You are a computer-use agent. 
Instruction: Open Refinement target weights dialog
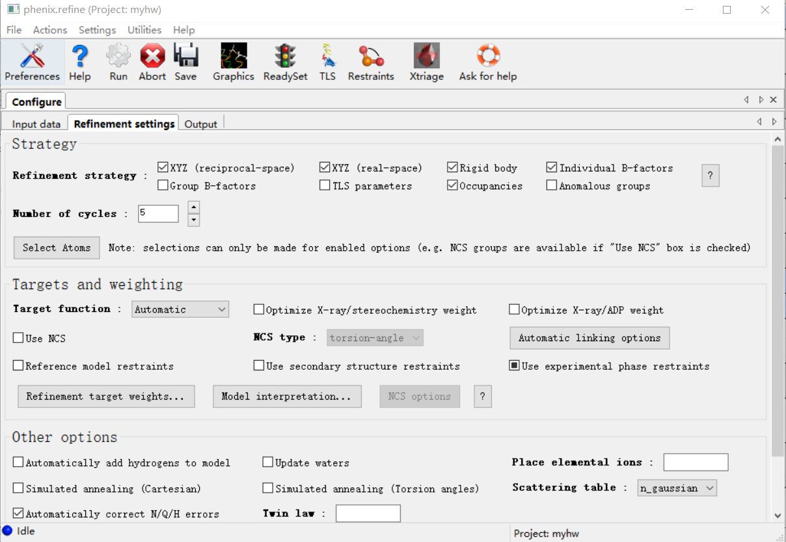pos(106,396)
